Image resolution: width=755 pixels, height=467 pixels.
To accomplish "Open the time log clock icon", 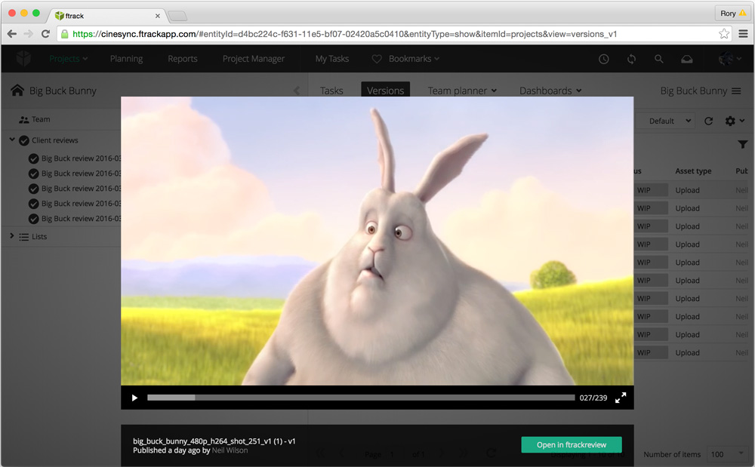I will pos(604,59).
